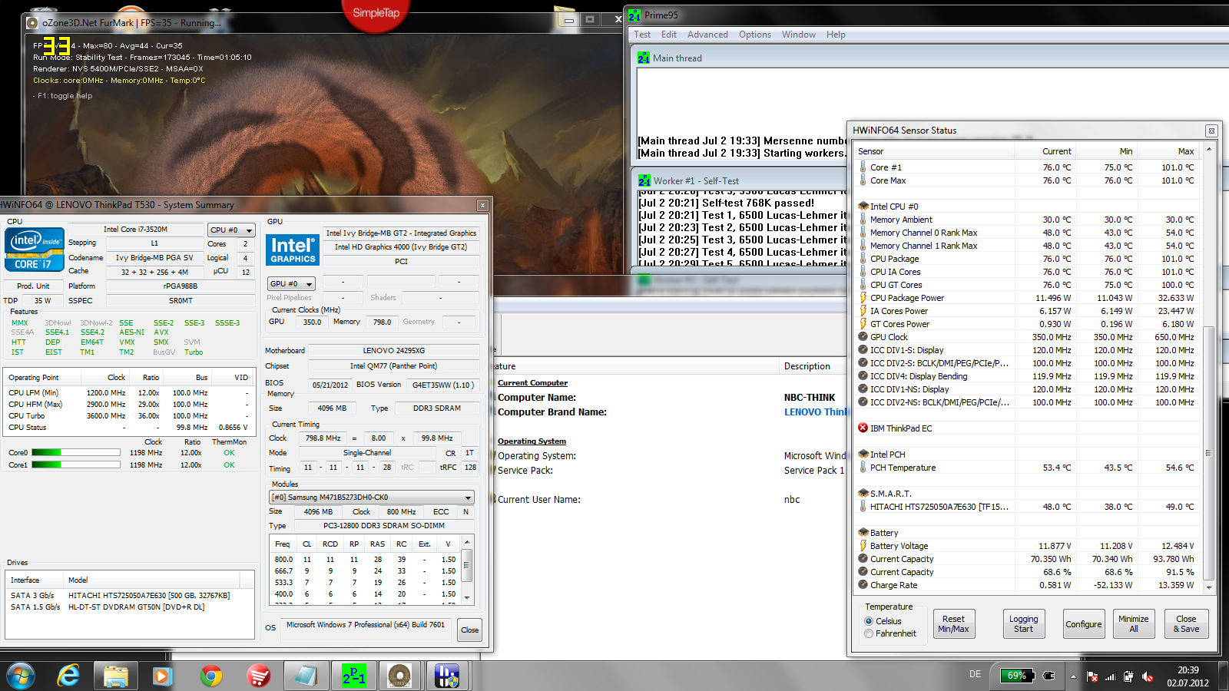
Task: Click the red shopping cart taskbar icon
Action: (258, 676)
